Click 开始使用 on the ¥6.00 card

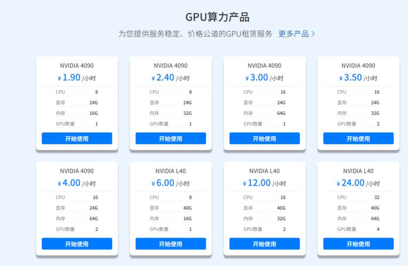pos(171,244)
